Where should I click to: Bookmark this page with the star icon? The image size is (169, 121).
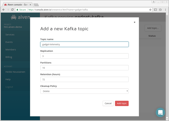(150, 9)
